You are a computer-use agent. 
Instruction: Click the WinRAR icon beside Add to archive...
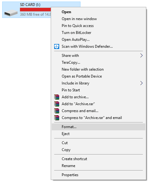pyautogui.click(x=57, y=97)
